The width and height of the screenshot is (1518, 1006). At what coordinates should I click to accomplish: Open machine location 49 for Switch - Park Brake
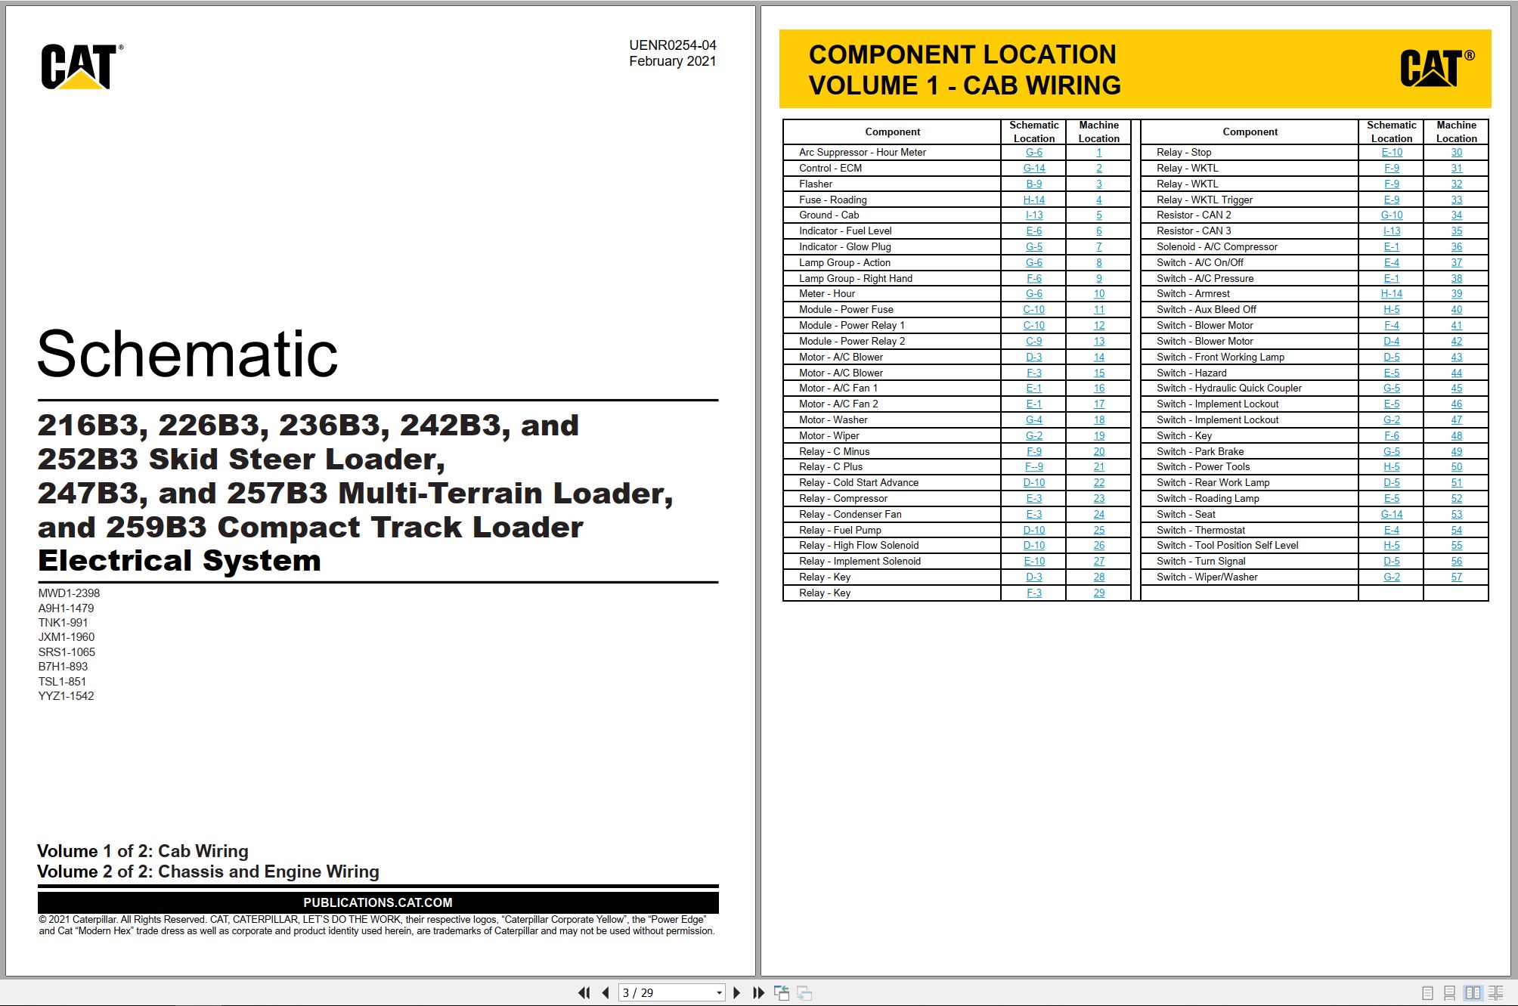point(1457,452)
